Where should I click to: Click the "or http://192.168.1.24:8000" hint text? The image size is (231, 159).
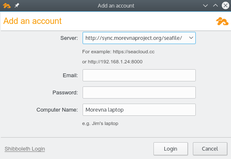coord(112,62)
